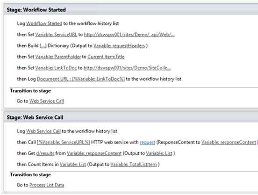Select the Go to Web Service Call link
This screenshot has width=258, height=195.
coord(47,101)
